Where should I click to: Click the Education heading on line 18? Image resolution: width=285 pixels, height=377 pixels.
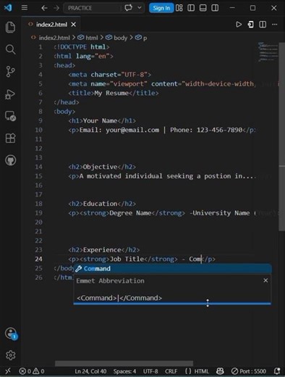click(100, 204)
